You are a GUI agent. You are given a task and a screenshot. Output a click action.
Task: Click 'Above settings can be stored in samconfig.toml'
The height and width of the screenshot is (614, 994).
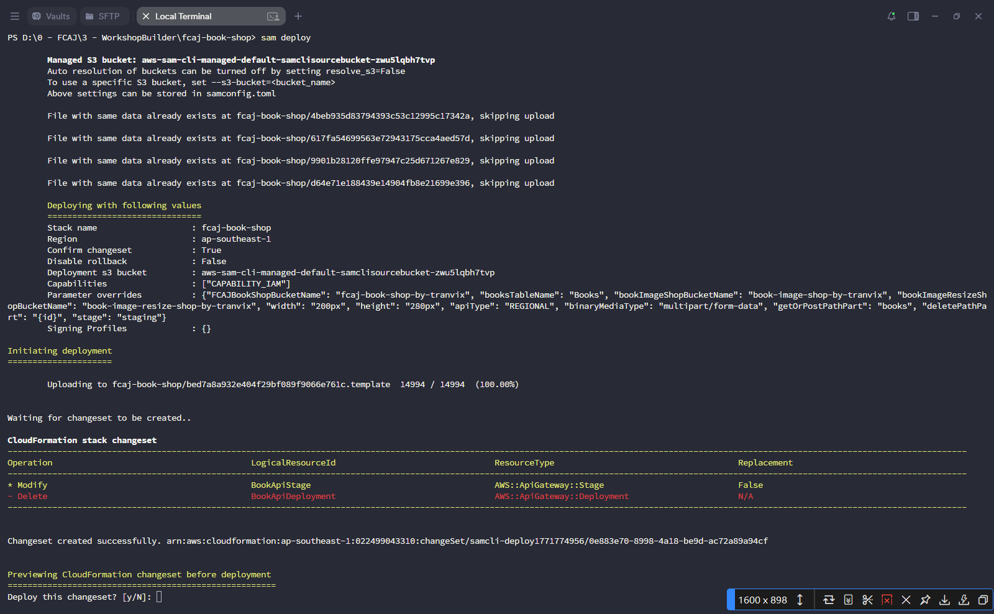coord(162,93)
